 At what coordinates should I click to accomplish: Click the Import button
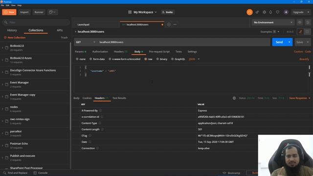click(24, 12)
